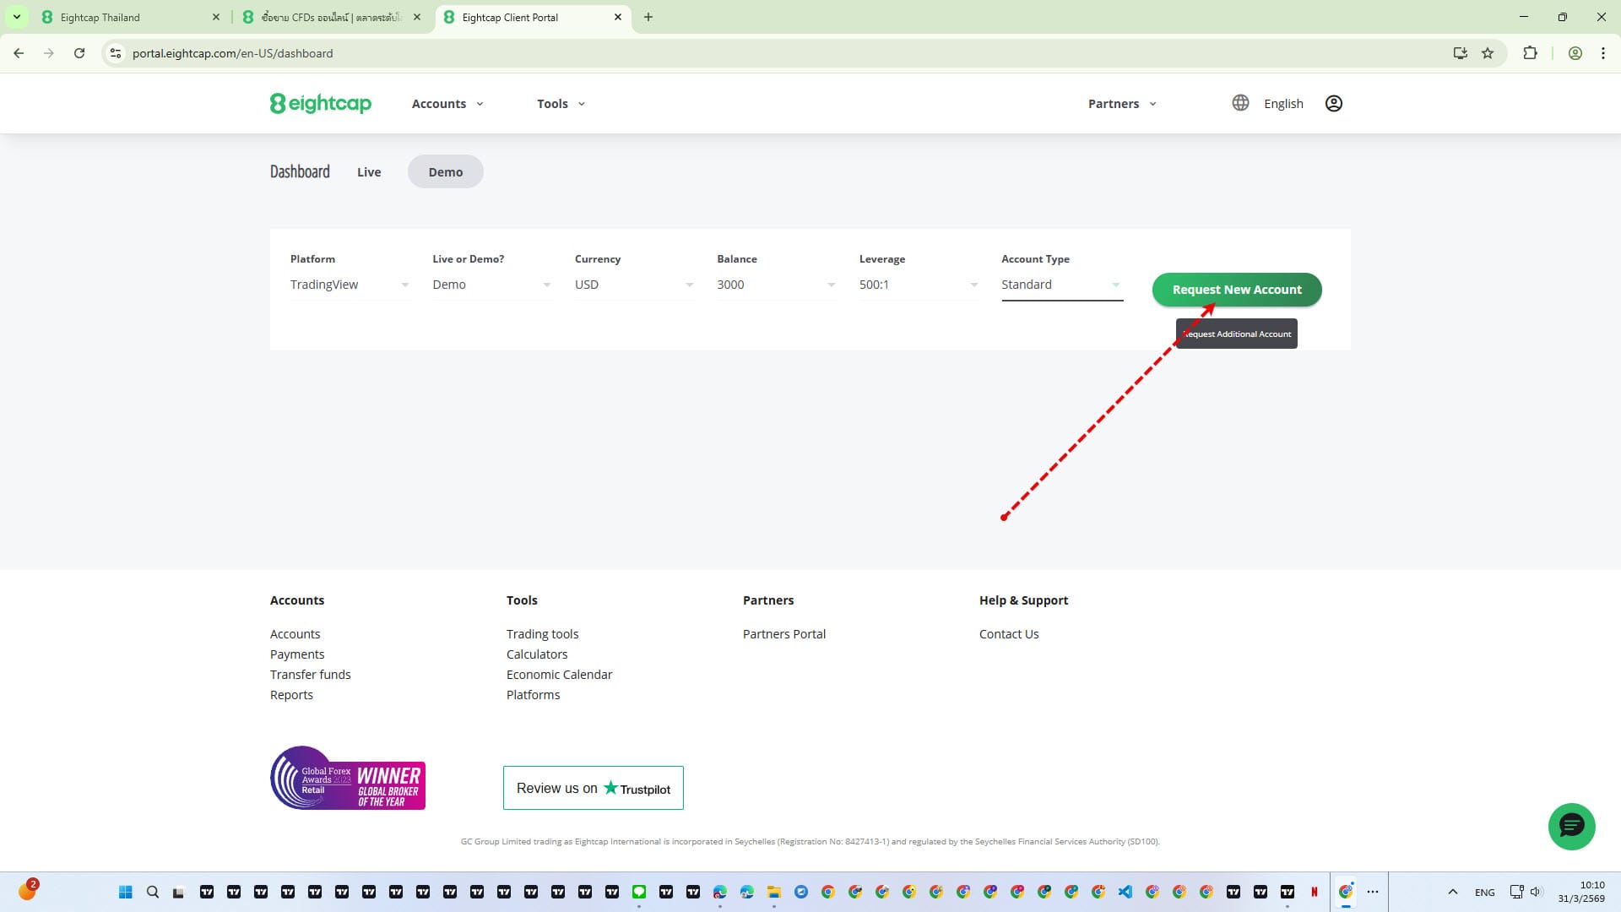Open the user profile icon
1621x912 pixels.
[x=1333, y=103]
